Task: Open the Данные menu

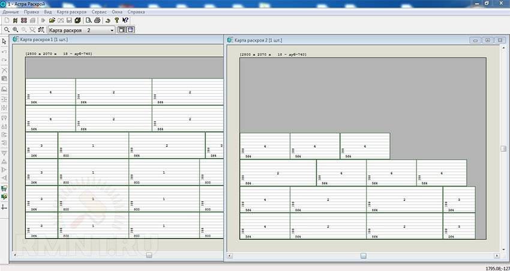Action: [x=11, y=11]
